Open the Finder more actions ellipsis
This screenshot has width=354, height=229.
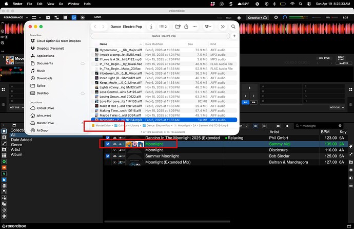(x=194, y=27)
